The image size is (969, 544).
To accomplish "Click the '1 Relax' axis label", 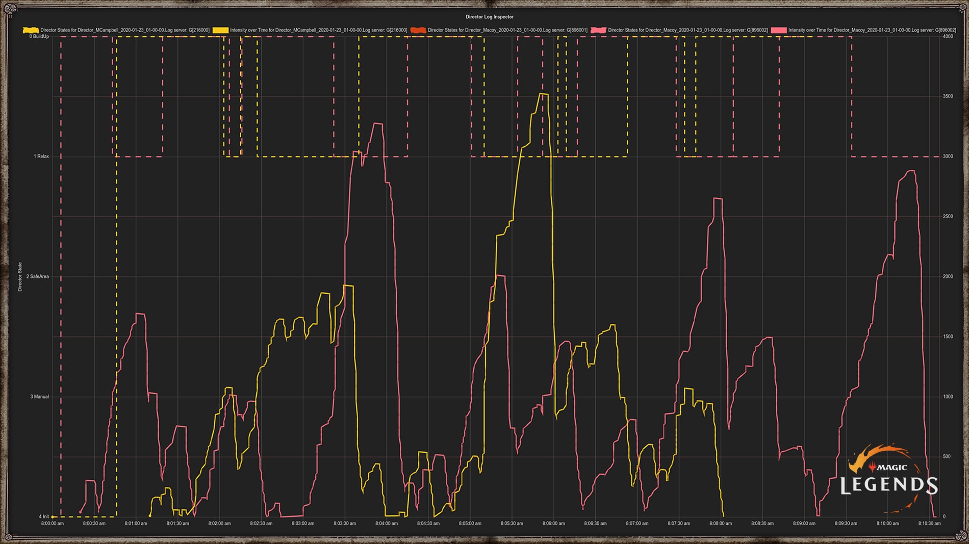I will [41, 157].
